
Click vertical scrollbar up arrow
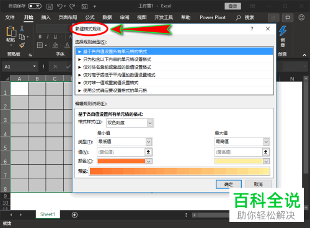coord(306,79)
